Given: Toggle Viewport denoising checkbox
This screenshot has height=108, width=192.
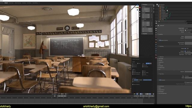Looking at the screenshot, I should click(x=185, y=51).
